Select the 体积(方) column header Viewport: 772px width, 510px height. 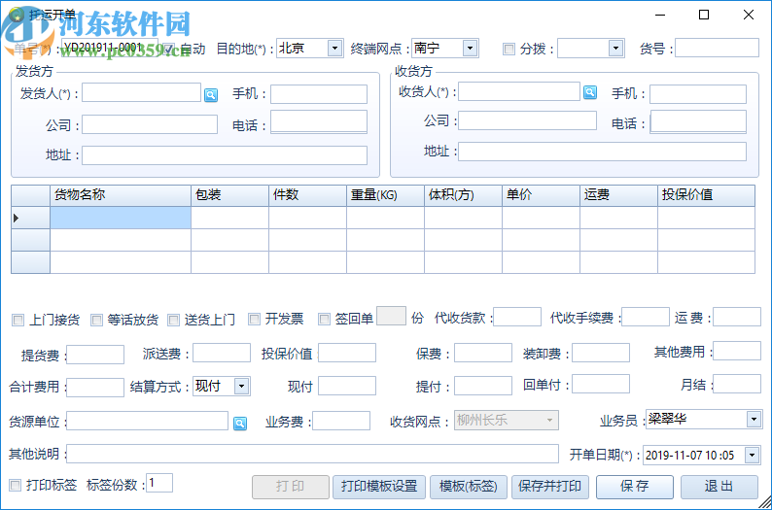[x=464, y=195]
